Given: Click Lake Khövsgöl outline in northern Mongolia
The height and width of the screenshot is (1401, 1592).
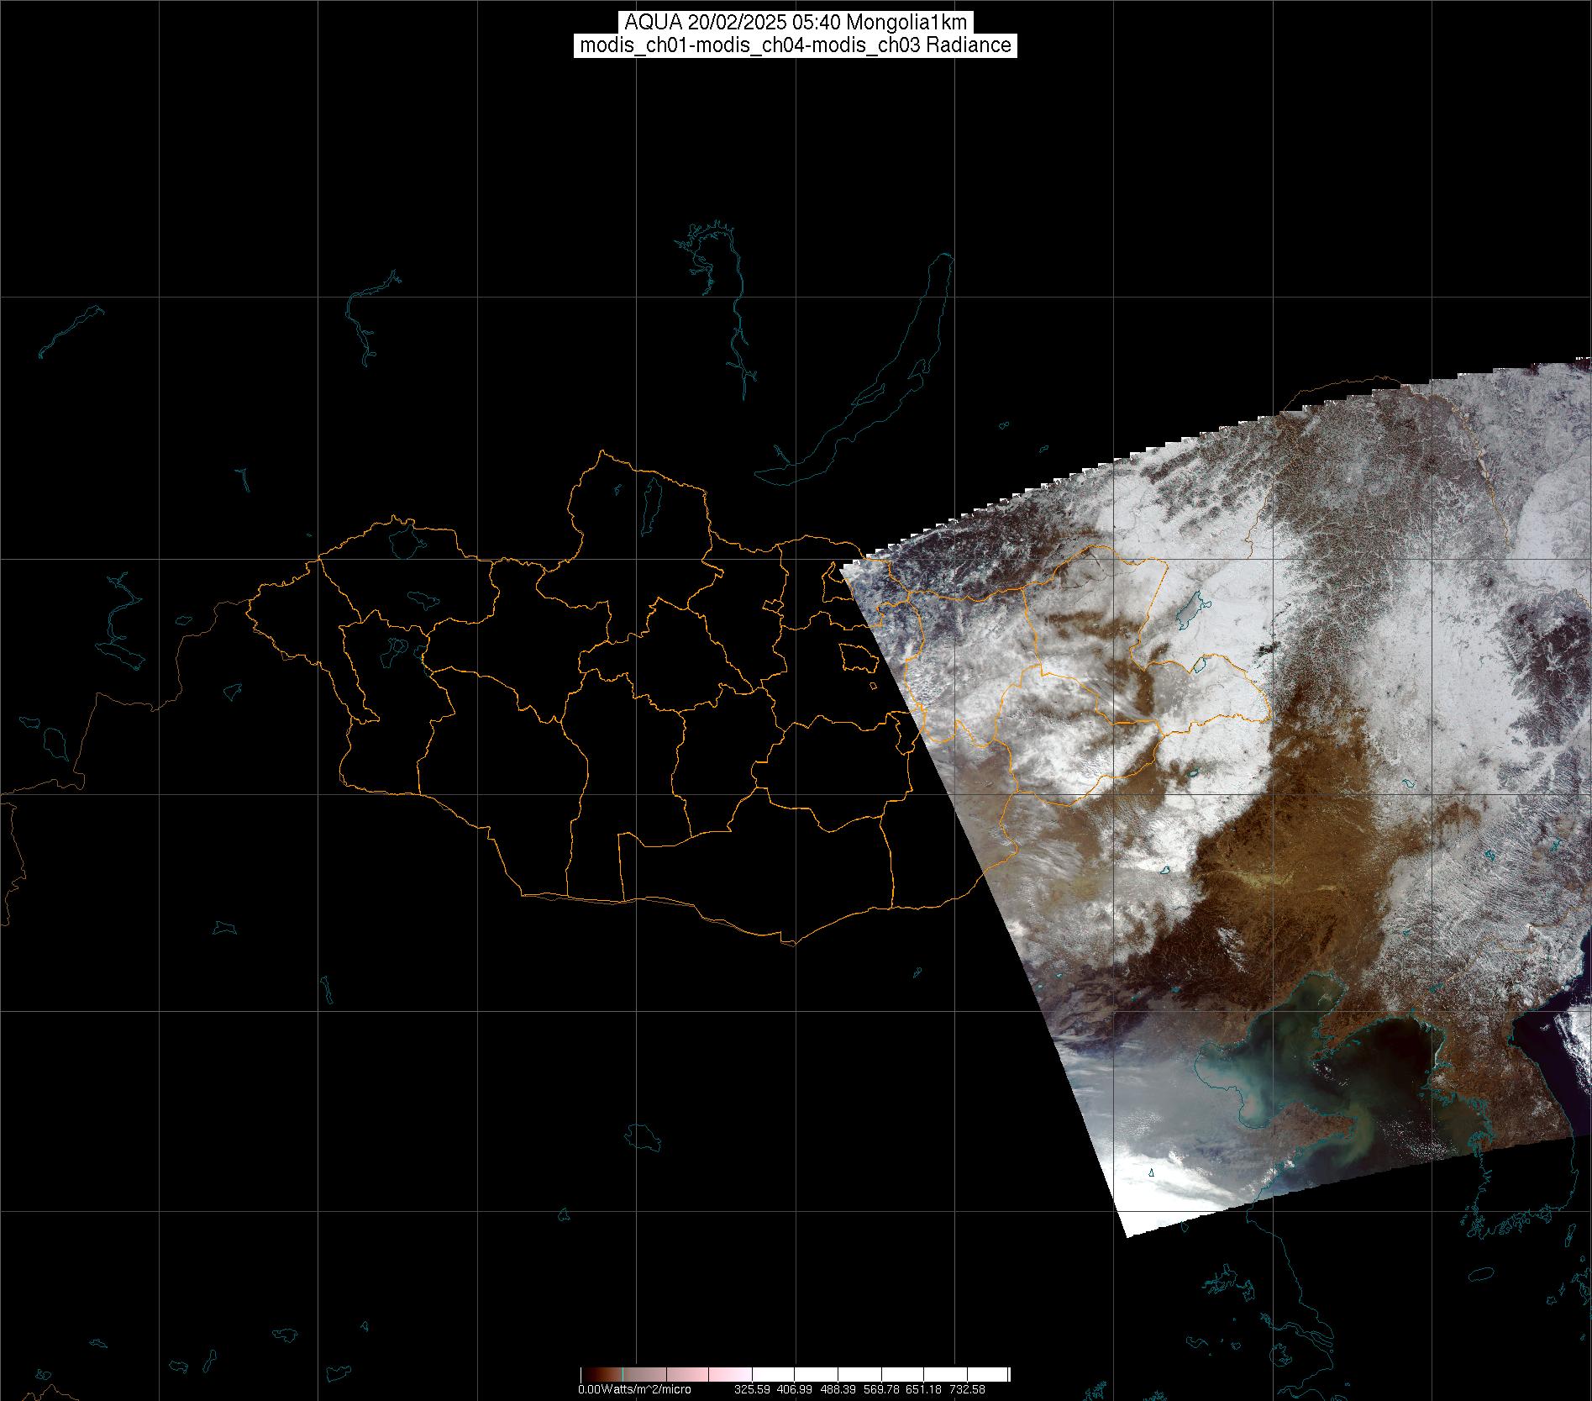Looking at the screenshot, I should [x=650, y=500].
